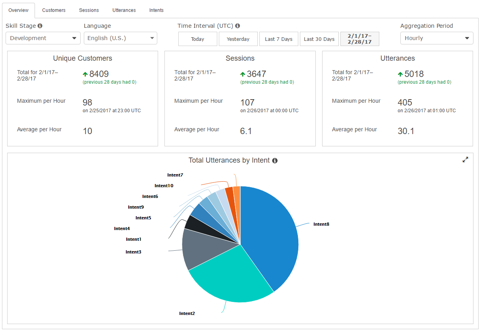Viewport: 481px width, 332px height.
Task: View info for Total Utterances by Intent
Action: click(x=274, y=161)
